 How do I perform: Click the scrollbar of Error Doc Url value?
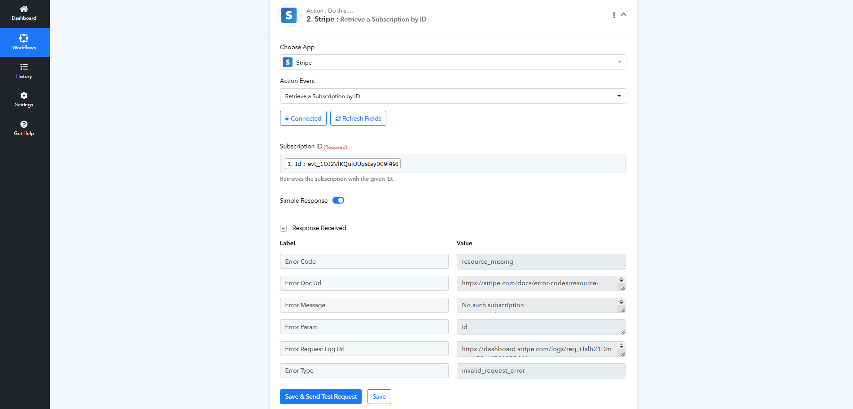coord(621,280)
